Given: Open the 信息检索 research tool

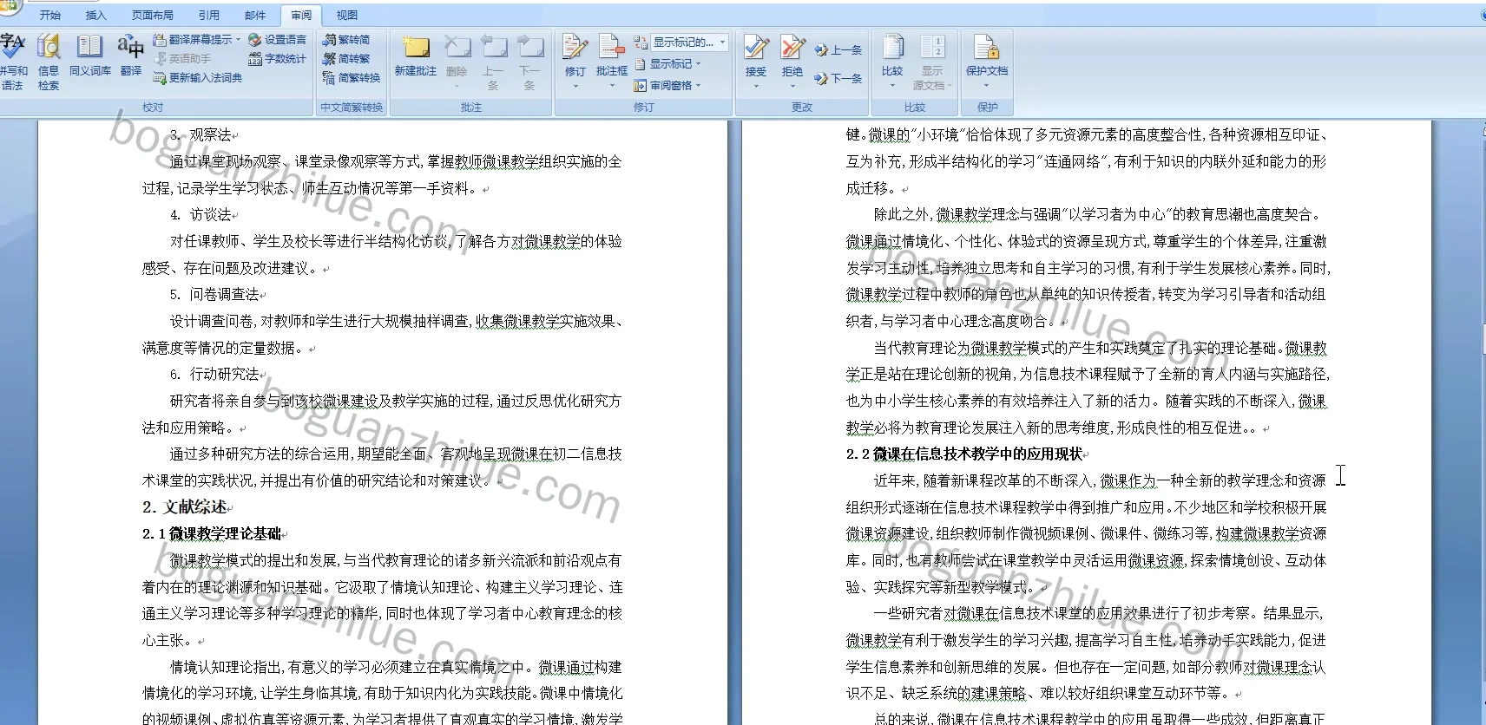Looking at the screenshot, I should coord(49,61).
